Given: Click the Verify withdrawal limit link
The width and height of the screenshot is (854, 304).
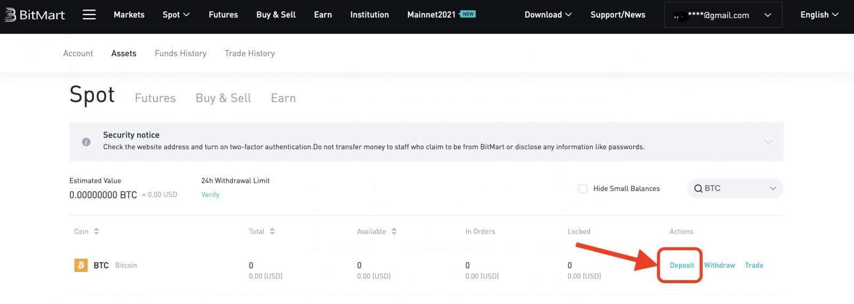Looking at the screenshot, I should 210,195.
